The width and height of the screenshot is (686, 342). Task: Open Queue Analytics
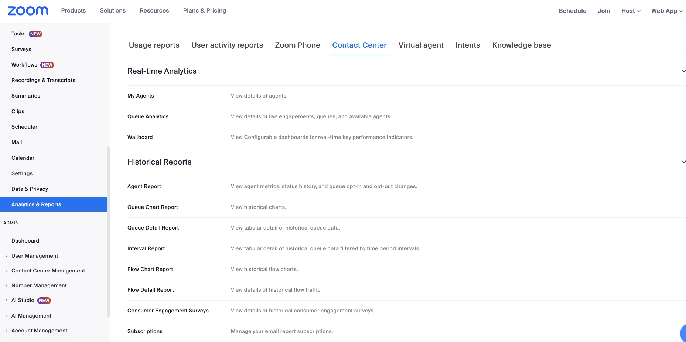pos(148,116)
